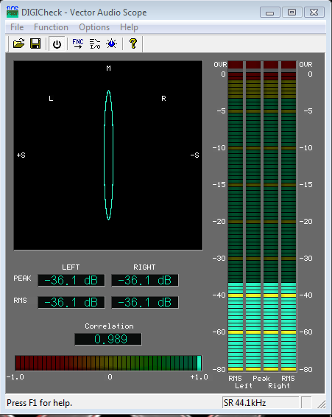Open the FNC function selector icon
The image size is (332, 417).
[78, 43]
